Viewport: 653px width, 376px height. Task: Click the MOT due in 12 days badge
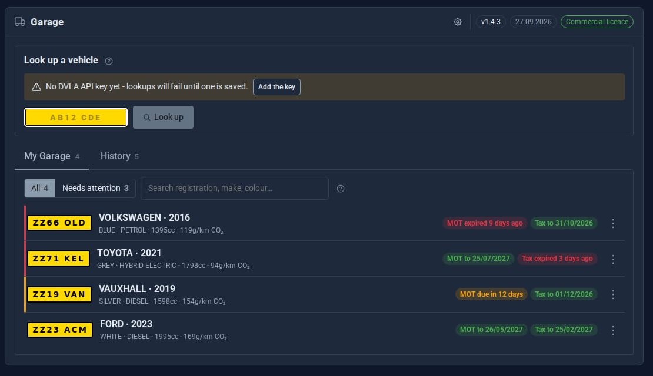tap(491, 294)
